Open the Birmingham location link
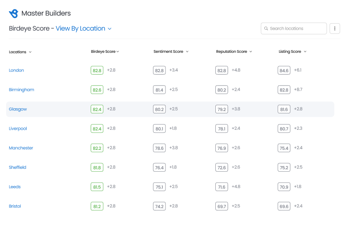Viewport: 349px width, 225px height. click(x=21, y=90)
